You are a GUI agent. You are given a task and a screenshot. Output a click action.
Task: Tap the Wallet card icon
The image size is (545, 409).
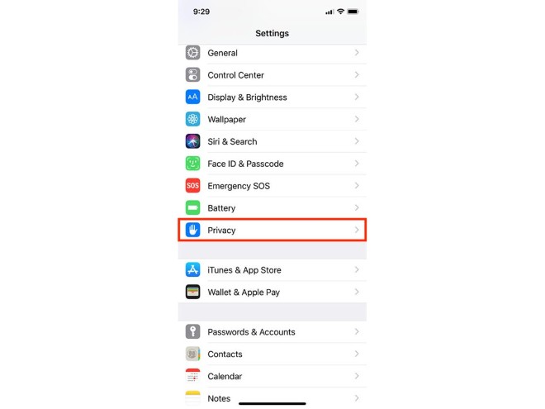point(192,292)
